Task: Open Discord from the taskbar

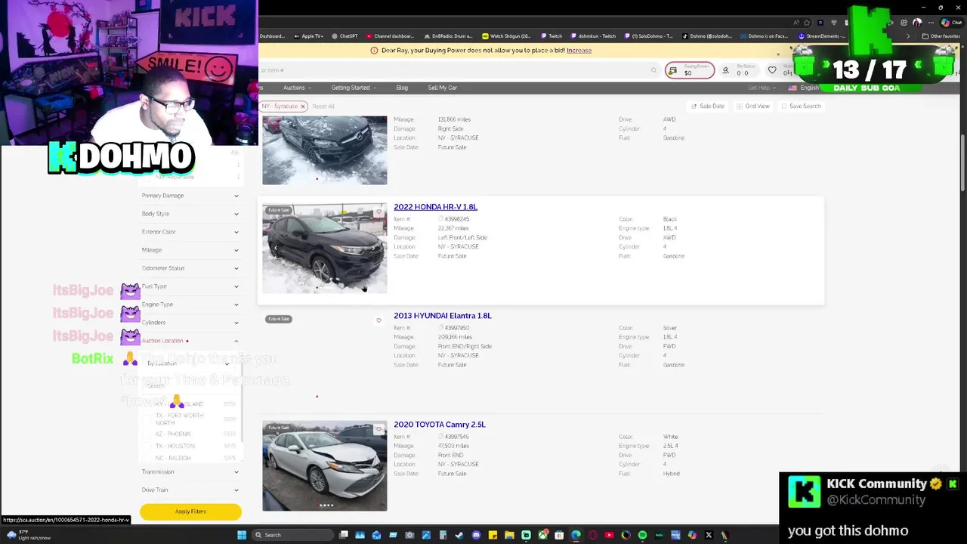Action: pyautogui.click(x=476, y=535)
